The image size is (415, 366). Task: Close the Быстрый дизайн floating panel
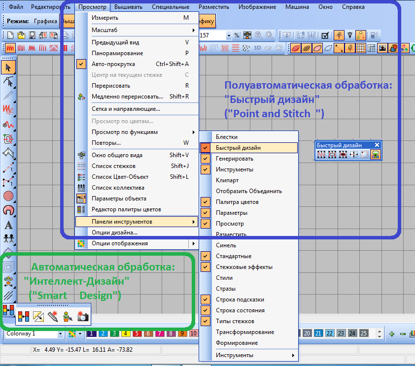click(377, 145)
